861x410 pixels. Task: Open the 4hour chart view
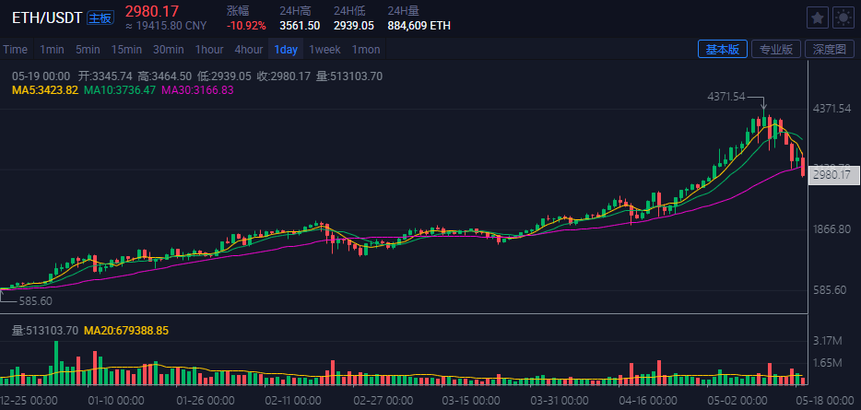(249, 50)
